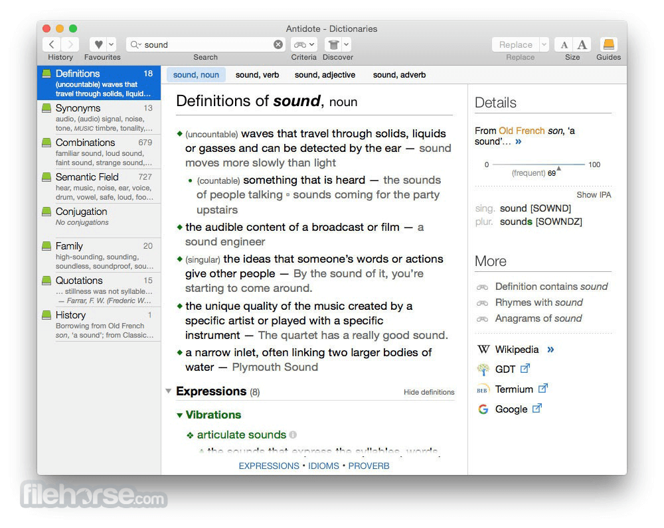The height and width of the screenshot is (528, 664).
Task: Click the Termium BtB icon
Action: [483, 389]
